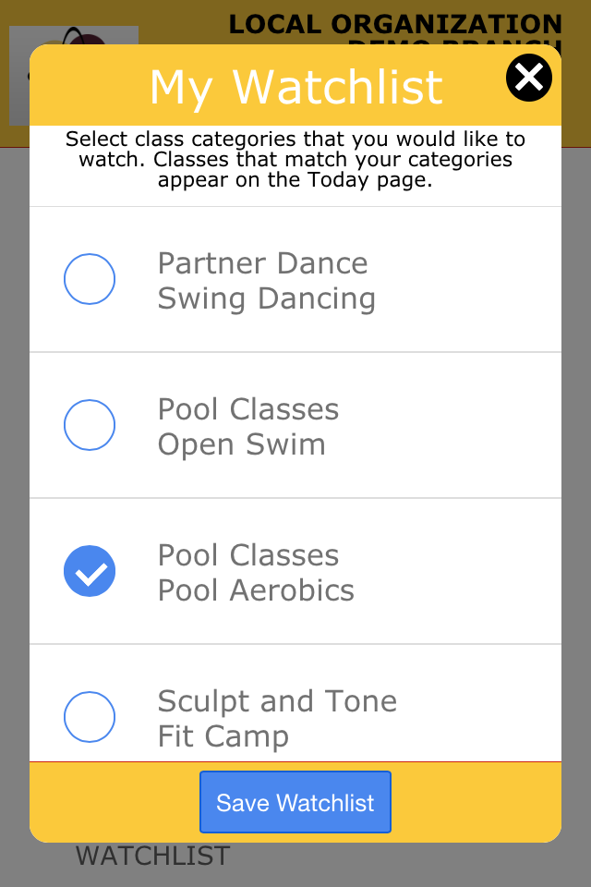Click the watchlist instructions text
This screenshot has width=591, height=887.
(x=295, y=160)
